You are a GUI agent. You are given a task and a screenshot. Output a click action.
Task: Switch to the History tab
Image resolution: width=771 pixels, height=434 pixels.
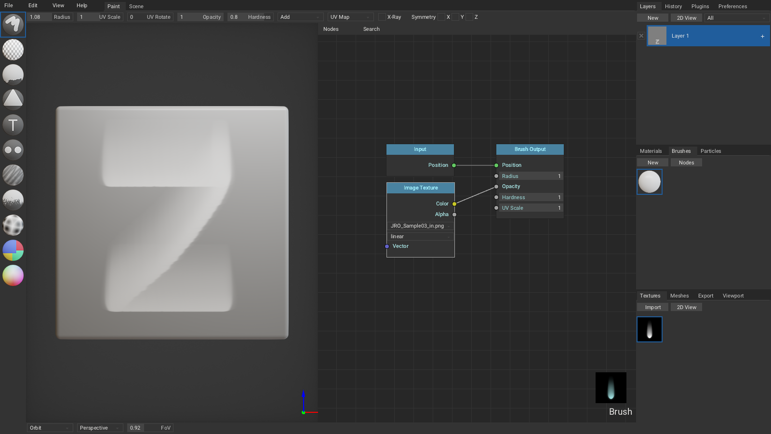[x=673, y=6]
